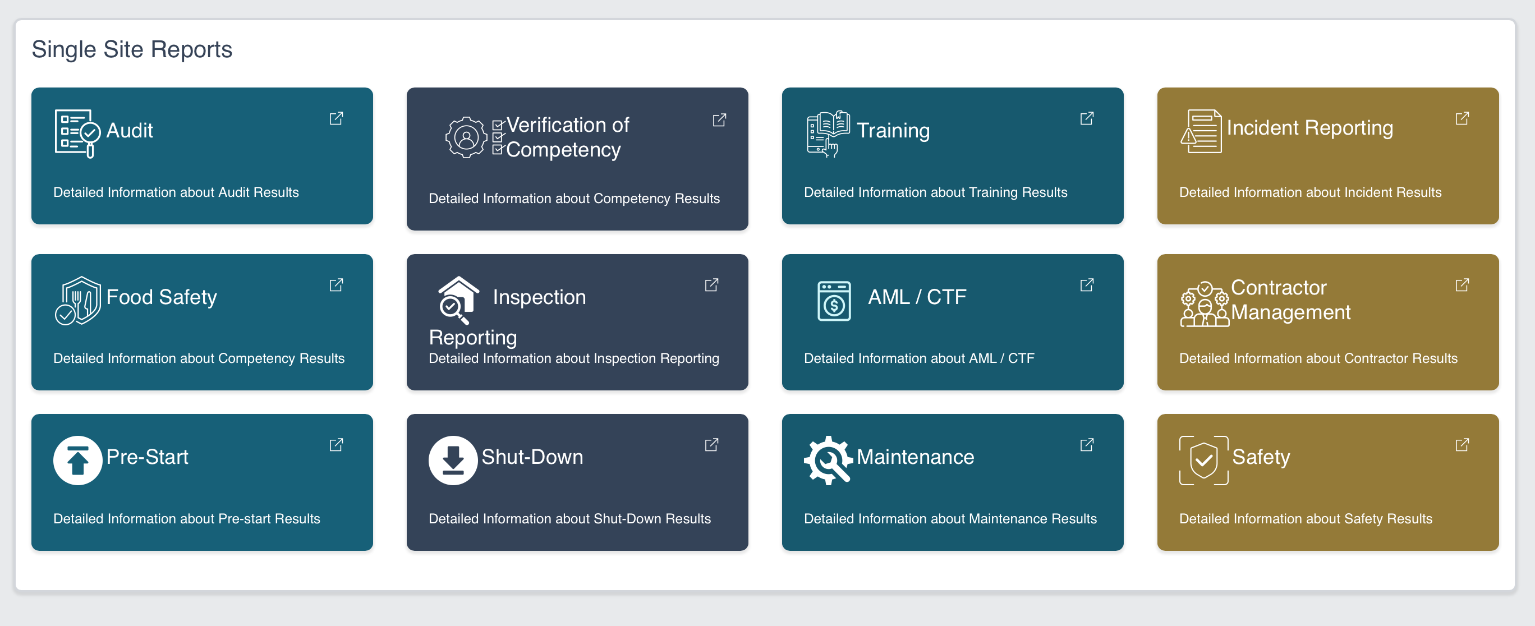Open the Audit card external link icon
Viewport: 1535px width, 626px height.
coord(336,118)
